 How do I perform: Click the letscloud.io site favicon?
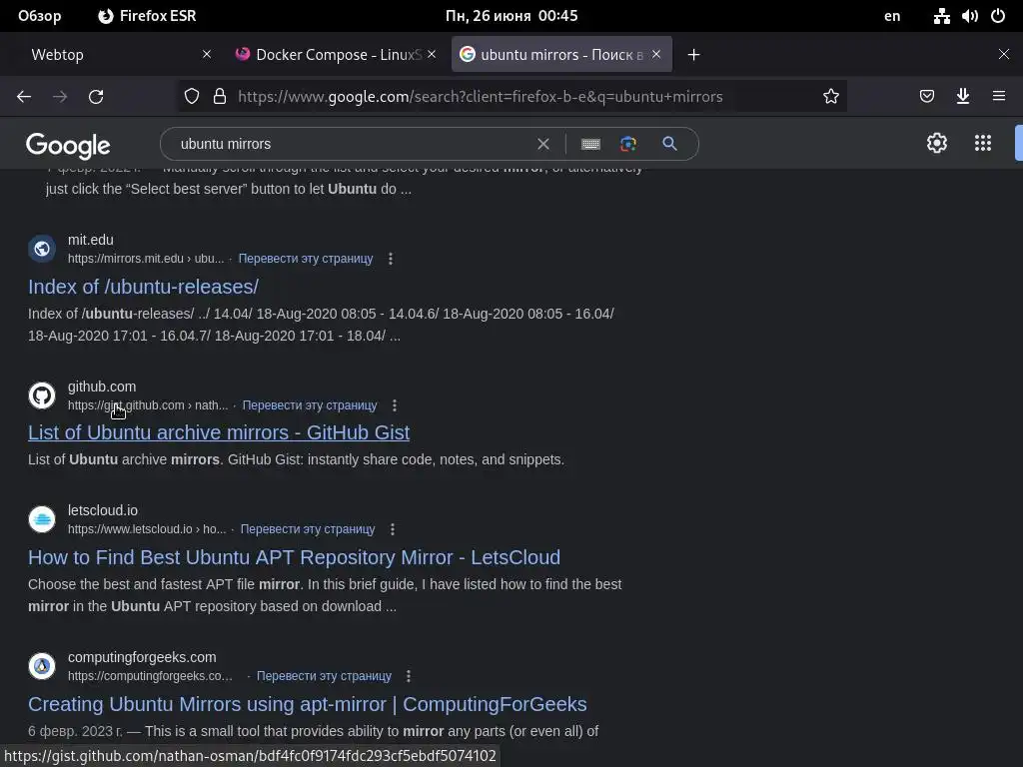pyautogui.click(x=42, y=519)
